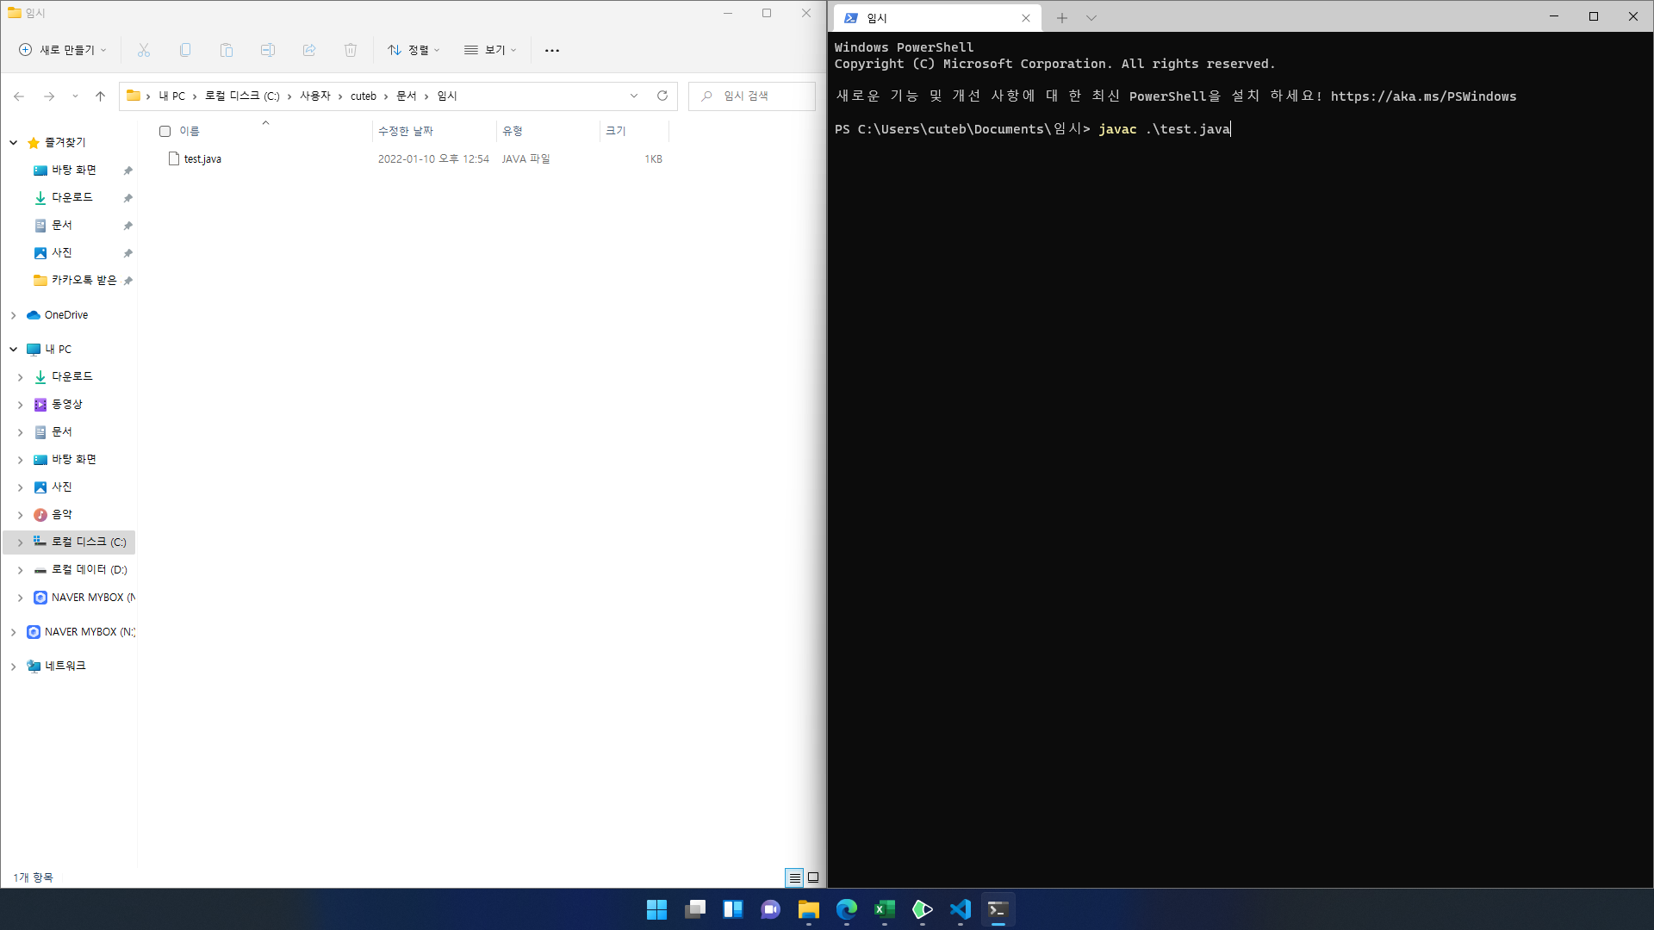Open terminal new-tab profile dropdown arrow
This screenshot has height=930, width=1654.
1091,17
